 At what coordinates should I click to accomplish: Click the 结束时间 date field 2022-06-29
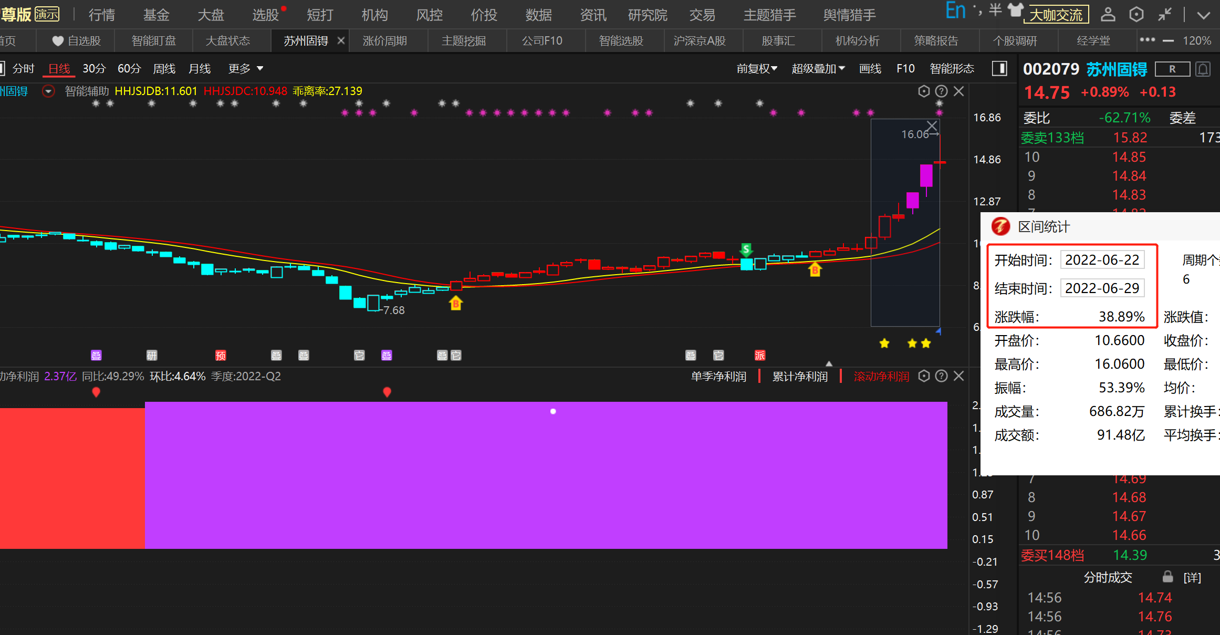coord(1102,288)
